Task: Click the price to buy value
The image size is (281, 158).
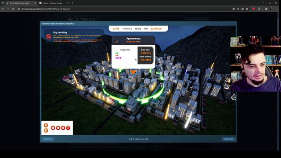Action: (x=145, y=60)
